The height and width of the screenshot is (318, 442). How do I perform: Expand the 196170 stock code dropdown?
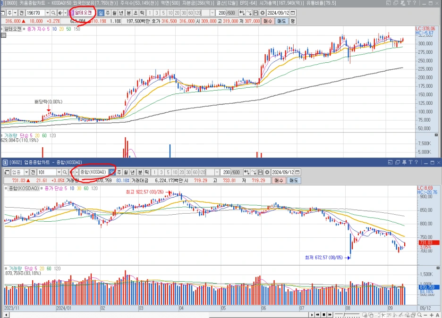tap(47, 13)
